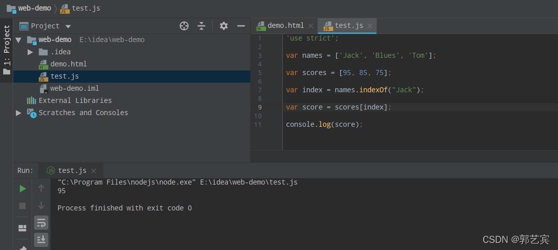Select demo.html in project tree
This screenshot has width=558, height=250.
68,64
